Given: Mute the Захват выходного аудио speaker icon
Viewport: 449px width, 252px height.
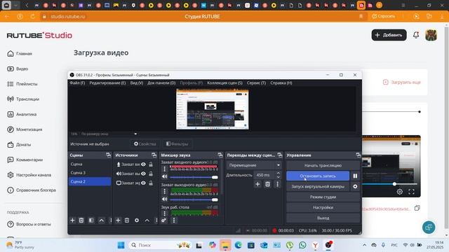Looking at the screenshot, I should [x=165, y=199].
